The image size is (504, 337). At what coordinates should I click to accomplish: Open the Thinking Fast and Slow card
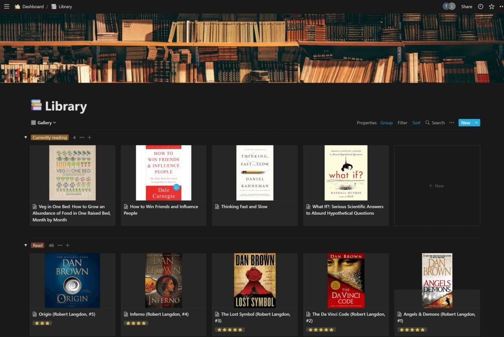point(254,185)
